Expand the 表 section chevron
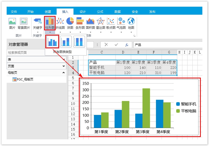The height and width of the screenshot is (146, 209). (x=64, y=59)
